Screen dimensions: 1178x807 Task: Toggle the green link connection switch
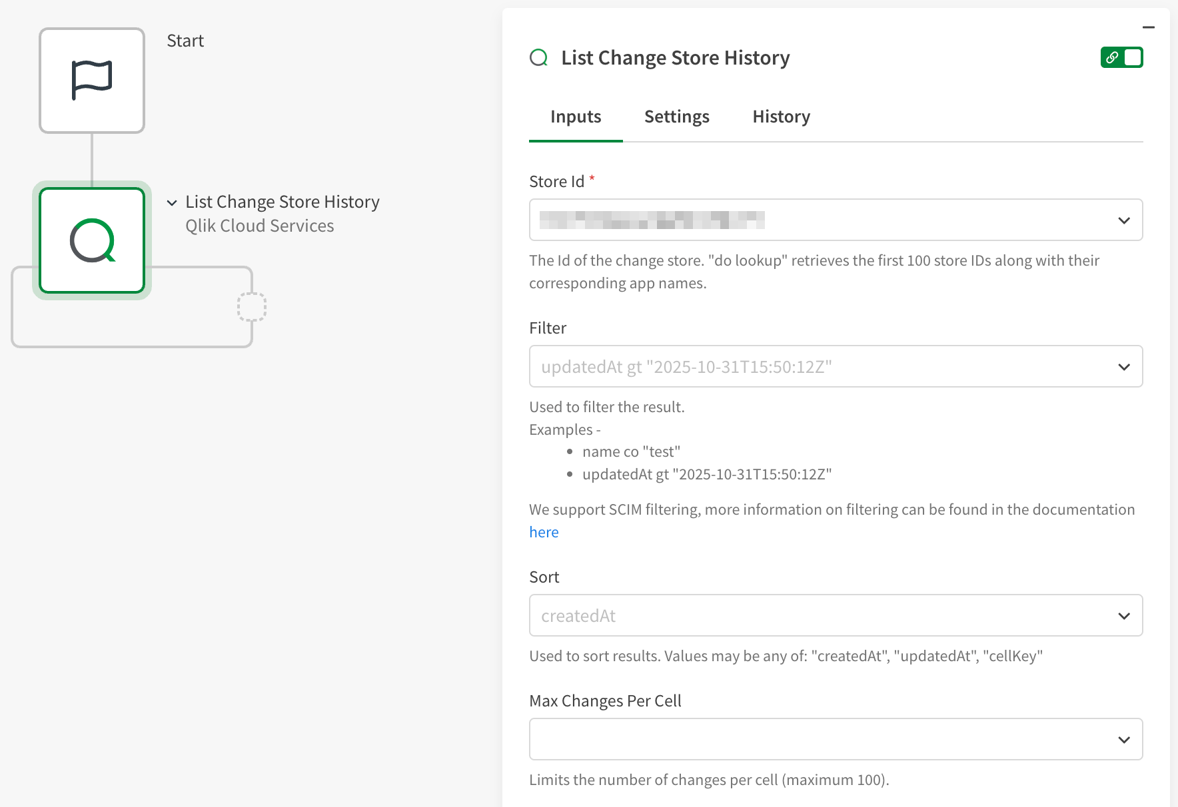click(x=1122, y=58)
